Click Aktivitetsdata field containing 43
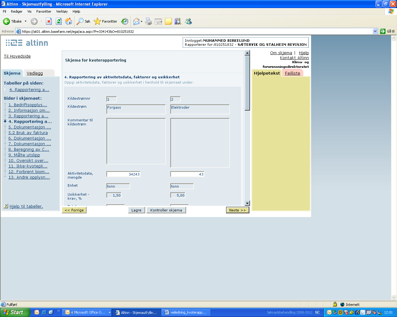This screenshot has height=317, width=397. [x=187, y=174]
